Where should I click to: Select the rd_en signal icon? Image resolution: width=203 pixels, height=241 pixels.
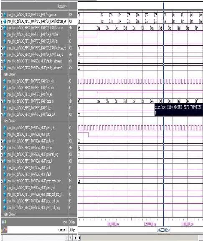click(5, 108)
